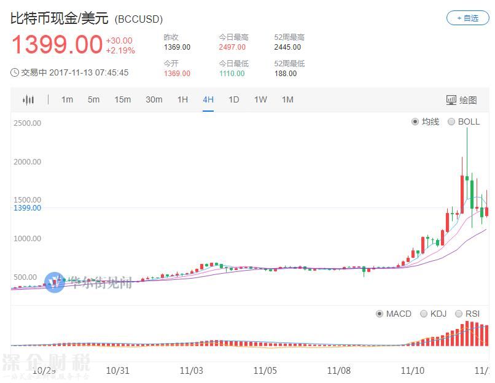Click 昨收 value 1369.00
Screen dimensions: 495x383
[x=177, y=47]
